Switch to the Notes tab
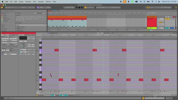Screen dimensions: 178x100 pos(100,33)
